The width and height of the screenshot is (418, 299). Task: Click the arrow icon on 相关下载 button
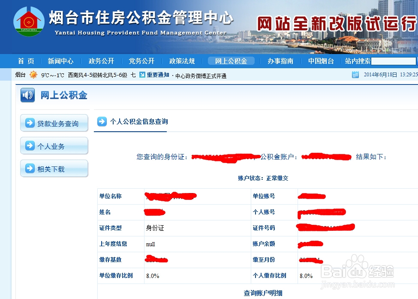(29, 168)
